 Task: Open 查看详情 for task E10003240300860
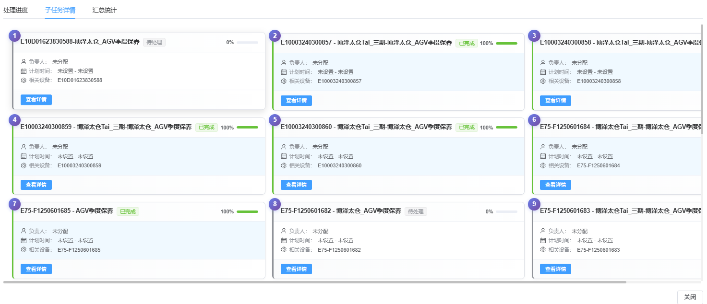pos(296,185)
